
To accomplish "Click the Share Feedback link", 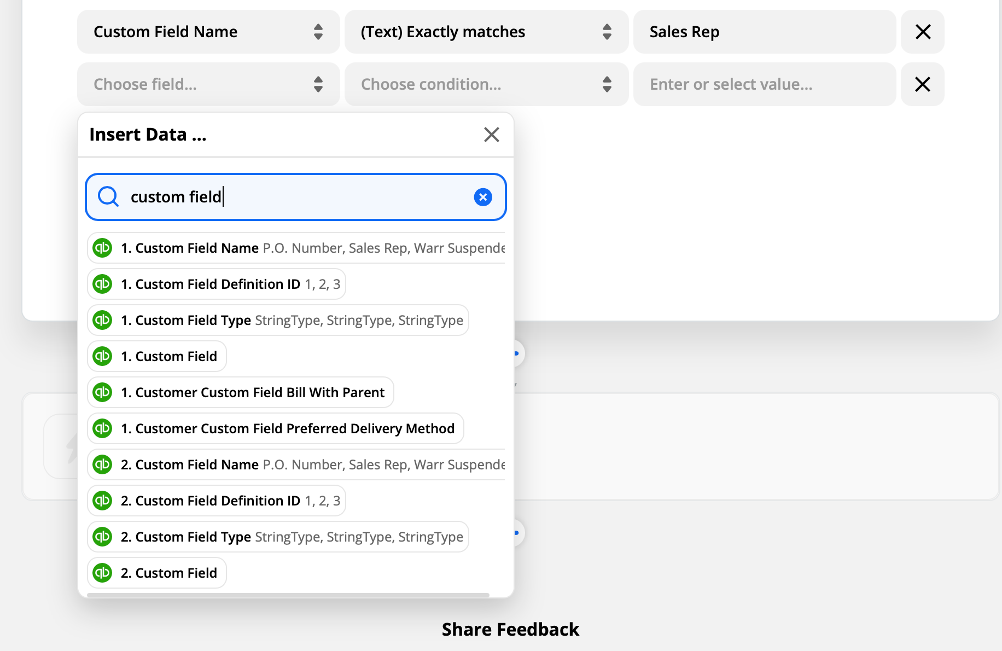I will (510, 629).
